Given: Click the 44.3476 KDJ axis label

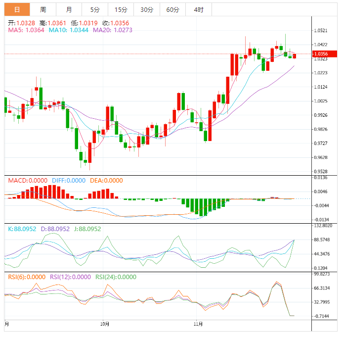Looking at the screenshot, I should [322, 254].
